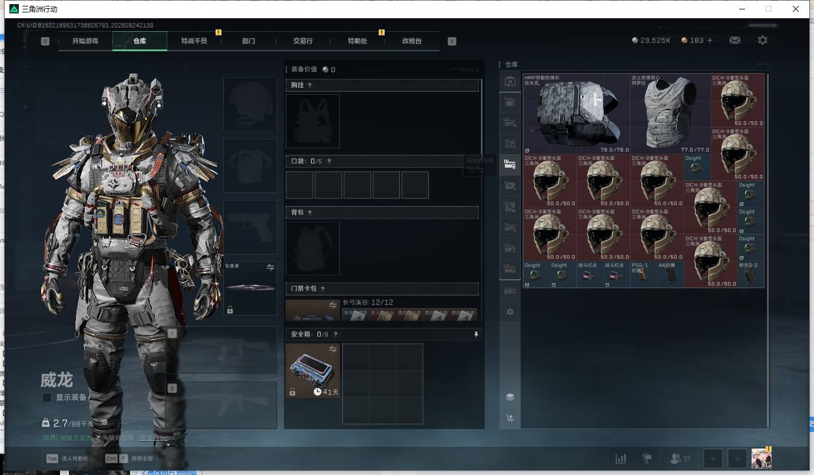The image size is (814, 475).
Task: Select the AK后握 item in warehouse
Action: pos(670,274)
